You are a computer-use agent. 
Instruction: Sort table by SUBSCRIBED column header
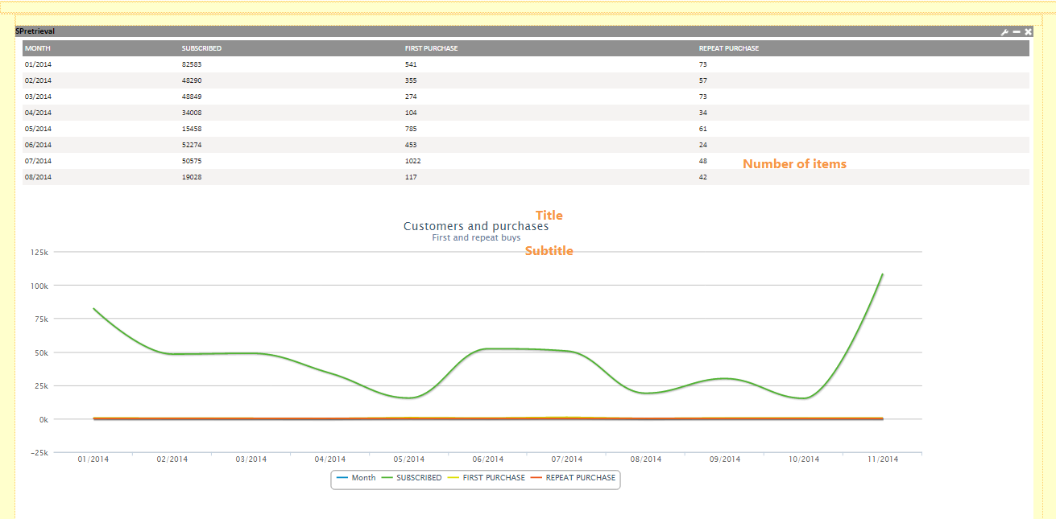pos(201,48)
